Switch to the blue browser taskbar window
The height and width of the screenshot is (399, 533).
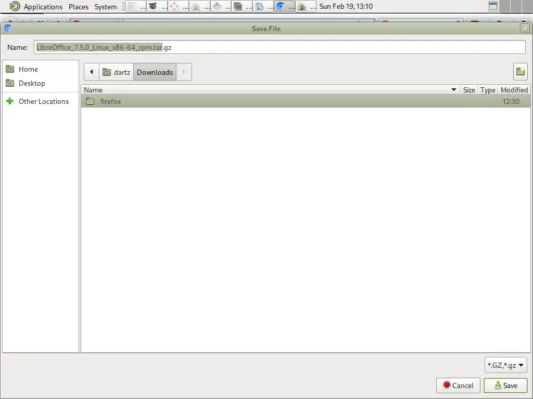click(x=285, y=6)
